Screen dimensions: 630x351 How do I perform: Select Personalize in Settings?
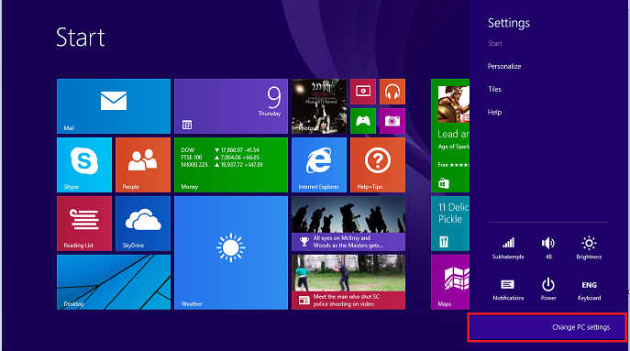pos(504,66)
